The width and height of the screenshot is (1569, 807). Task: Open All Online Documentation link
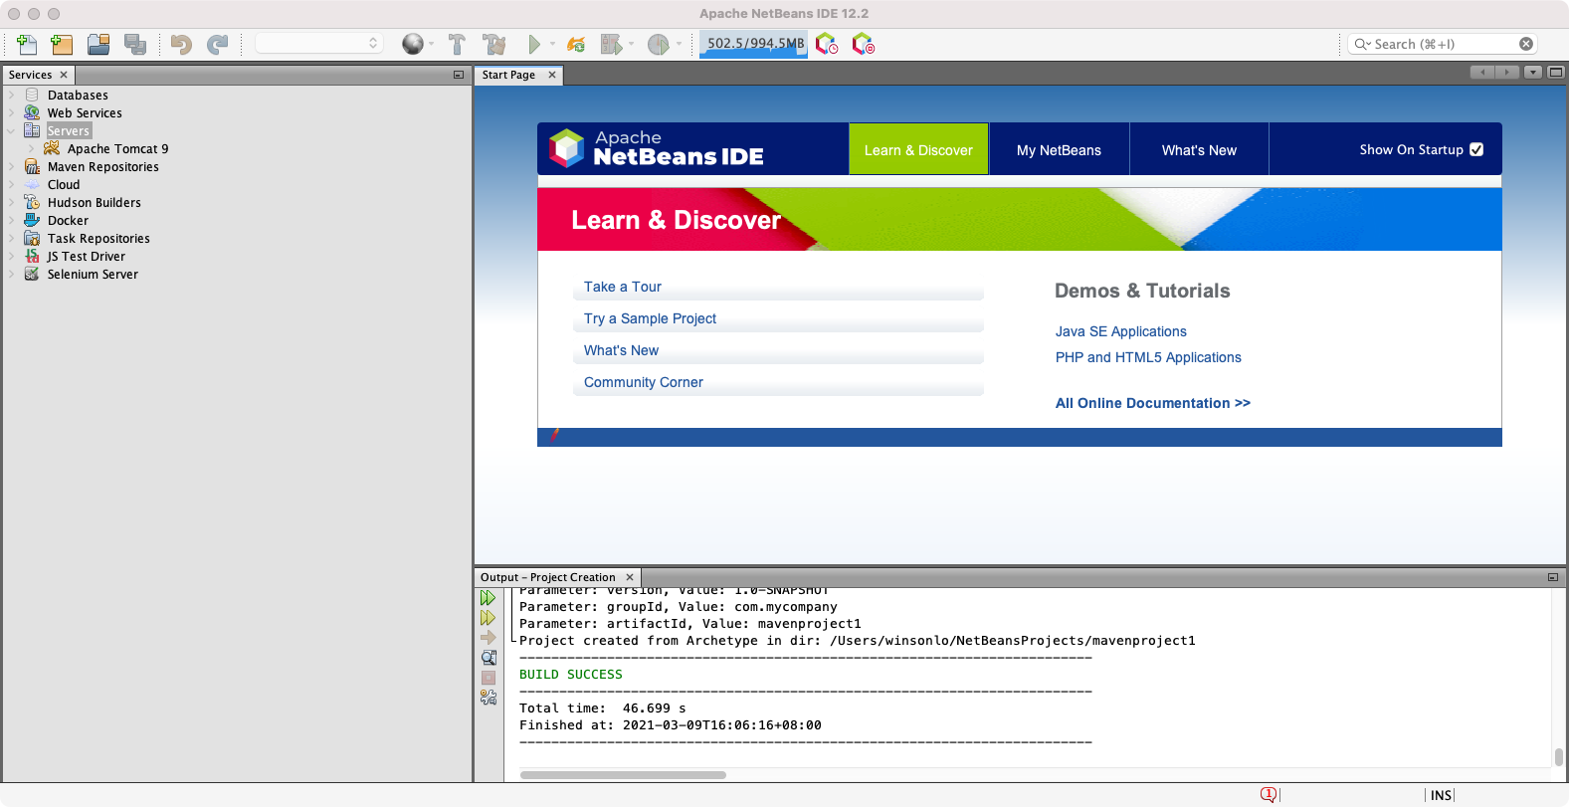tap(1152, 403)
